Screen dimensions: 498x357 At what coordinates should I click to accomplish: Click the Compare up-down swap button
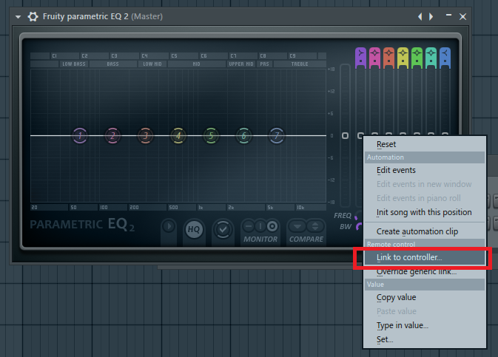coord(315,227)
